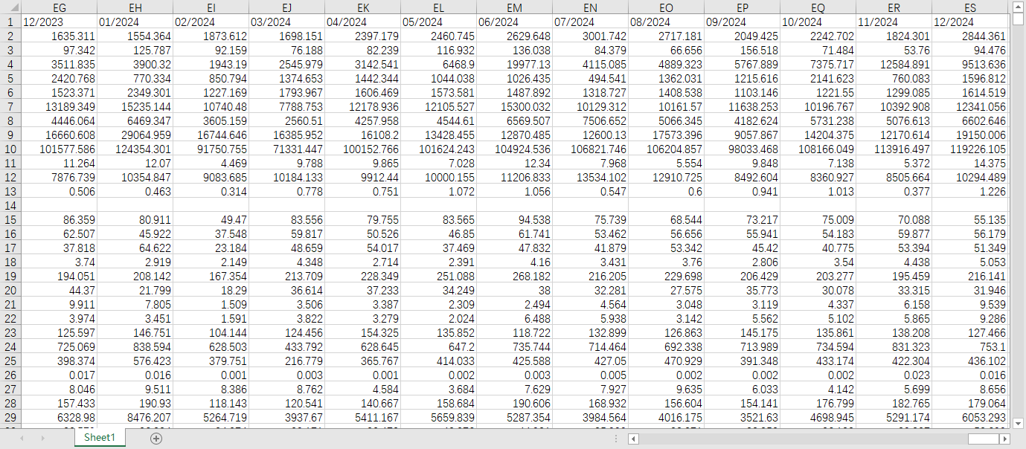Screen dimensions: 1026x449
Task: Click the horizontal scrollbar thumb
Action: pyautogui.click(x=983, y=439)
